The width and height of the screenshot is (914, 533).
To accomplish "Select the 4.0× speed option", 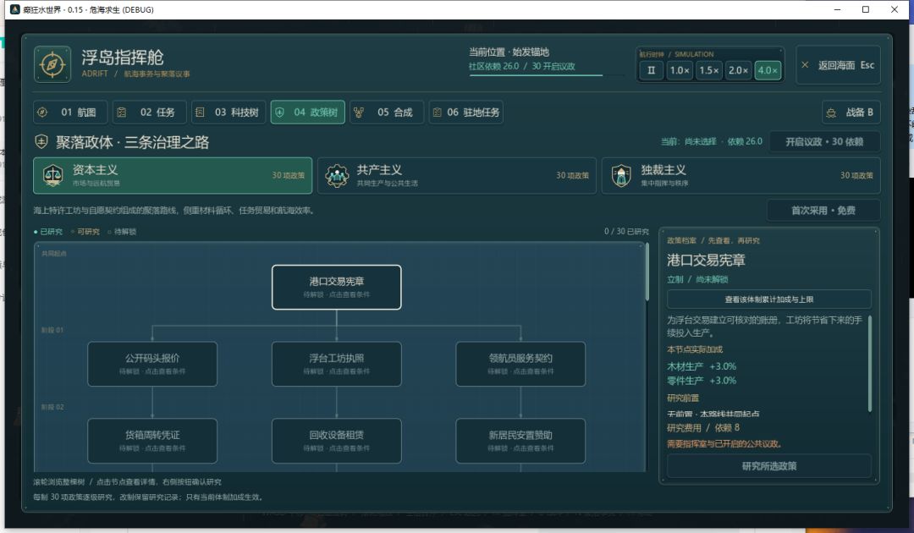I will pos(767,70).
